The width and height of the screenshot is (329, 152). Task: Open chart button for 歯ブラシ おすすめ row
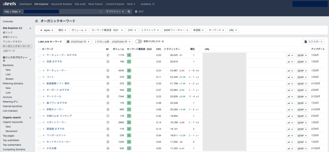click(x=290, y=103)
